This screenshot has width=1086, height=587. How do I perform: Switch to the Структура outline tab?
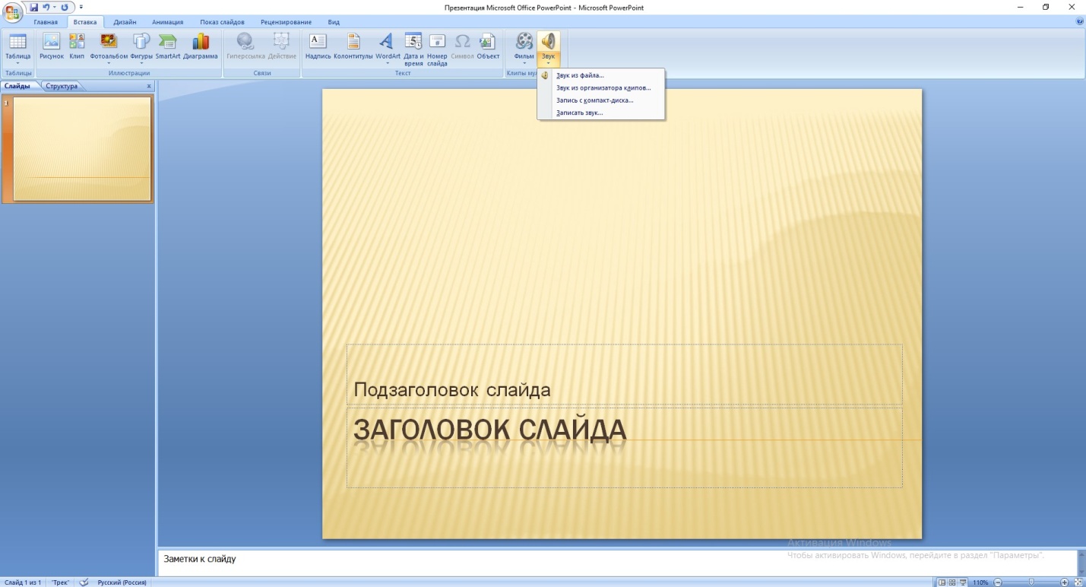[62, 86]
